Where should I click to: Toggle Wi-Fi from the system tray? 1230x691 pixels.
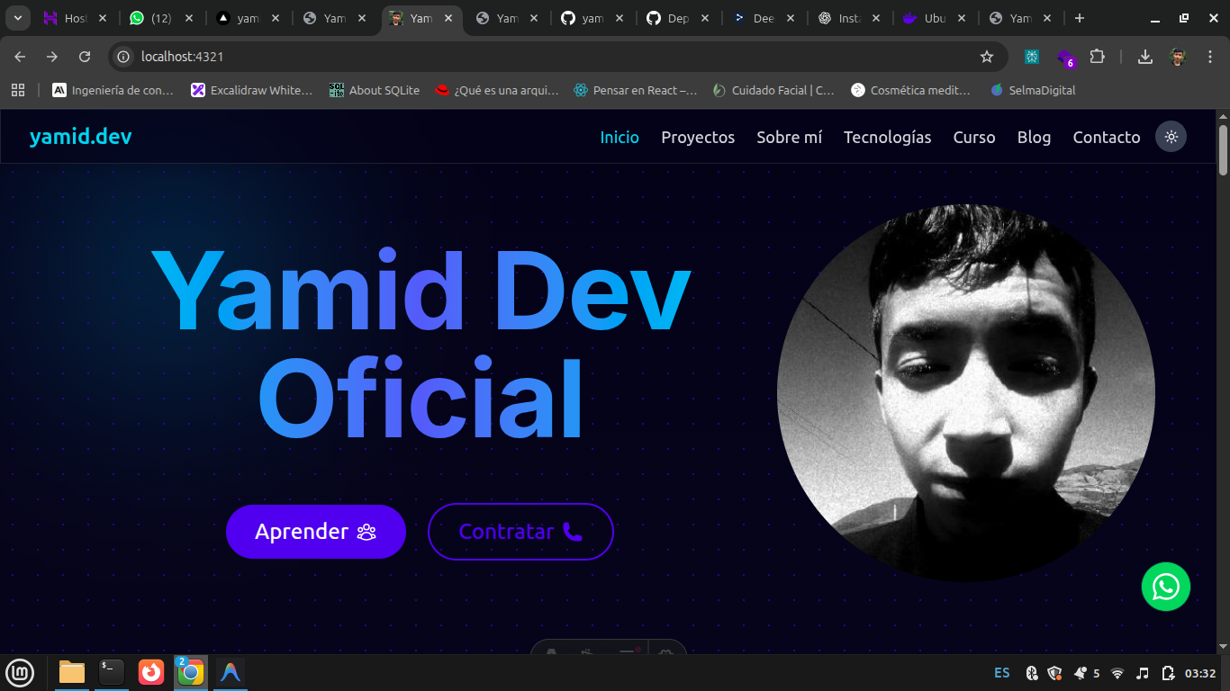point(1118,672)
